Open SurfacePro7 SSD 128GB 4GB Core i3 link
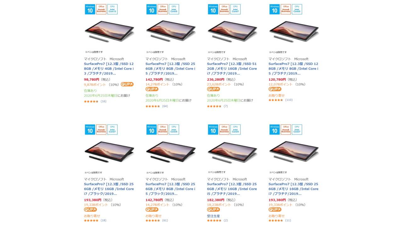 click(x=109, y=68)
